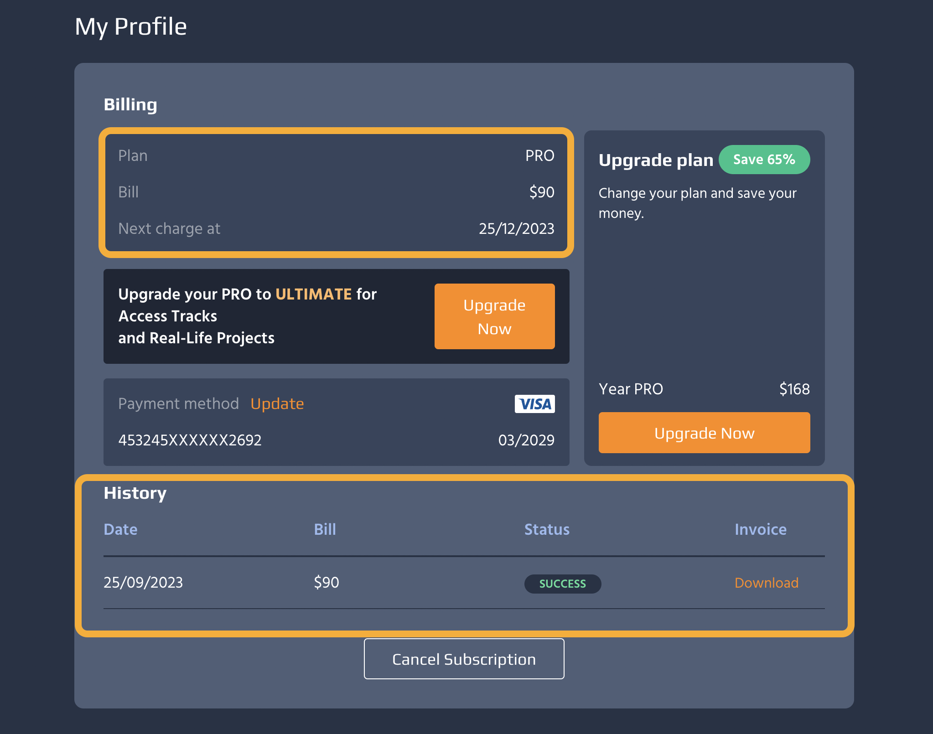Click the Update payment method link
The width and height of the screenshot is (933, 734).
pos(277,404)
